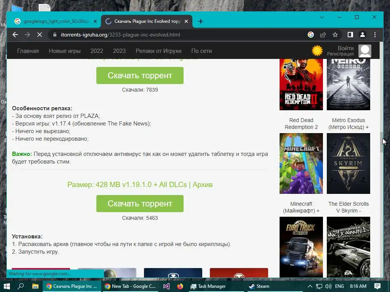Viewport: 390px width, 292px height.
Task: Show hidden tray icons chevron
Action: point(310,286)
